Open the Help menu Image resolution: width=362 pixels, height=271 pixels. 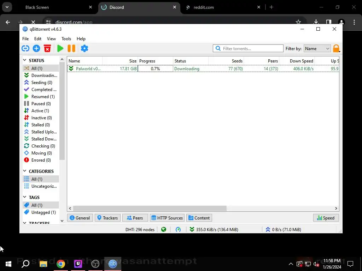81,39
